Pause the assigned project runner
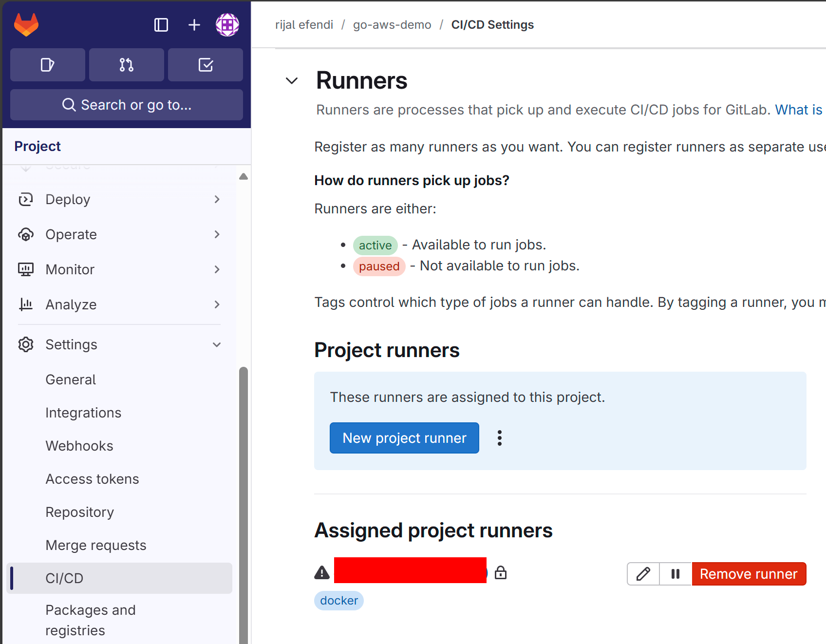 click(x=675, y=574)
